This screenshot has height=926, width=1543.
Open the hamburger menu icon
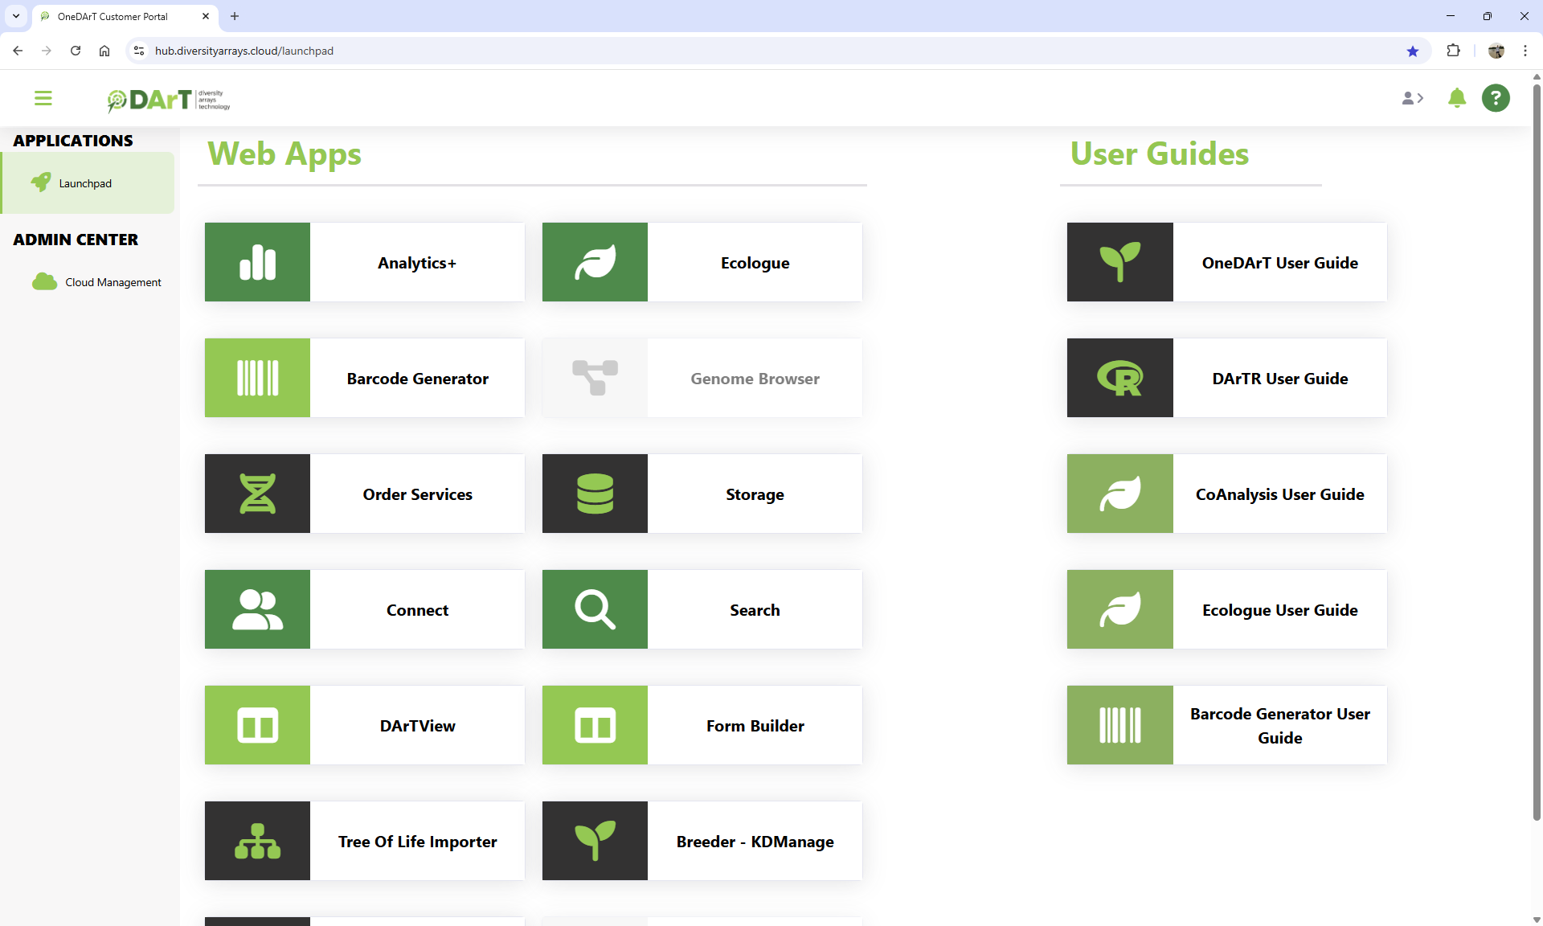coord(43,98)
